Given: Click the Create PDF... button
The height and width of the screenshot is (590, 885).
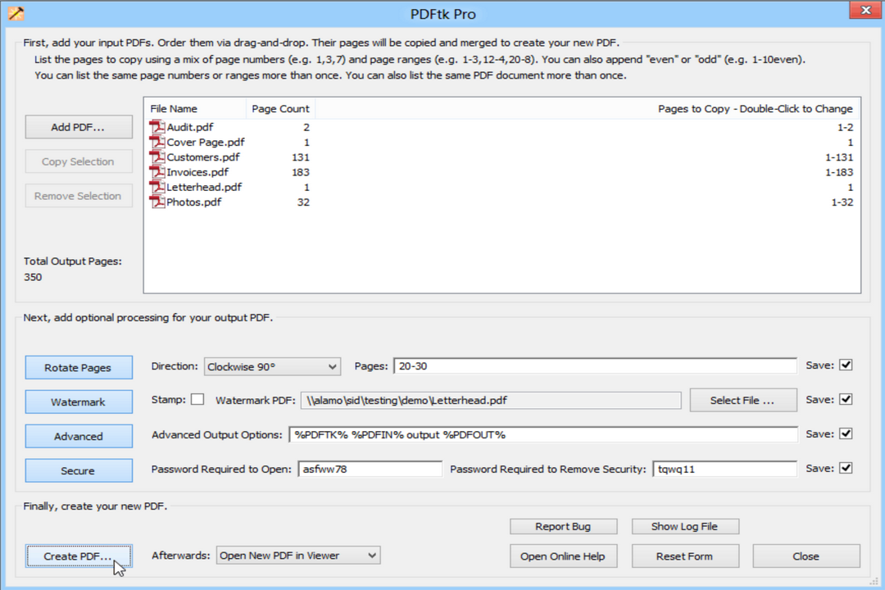Looking at the screenshot, I should click(x=79, y=556).
